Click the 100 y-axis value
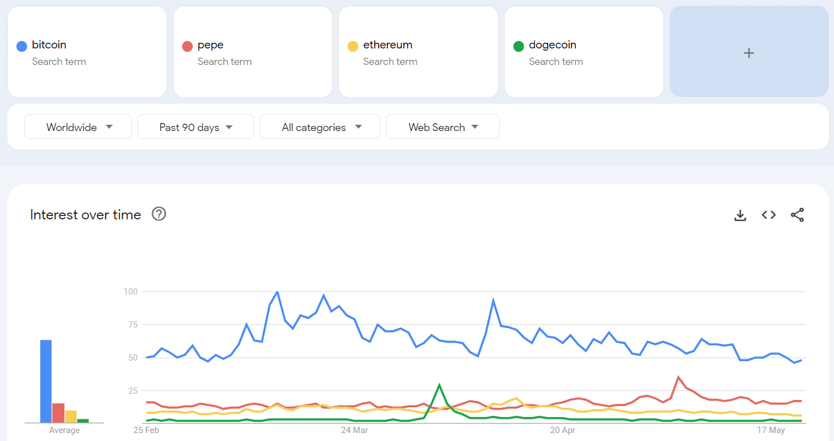Viewport: 834px width, 441px height. (x=131, y=292)
